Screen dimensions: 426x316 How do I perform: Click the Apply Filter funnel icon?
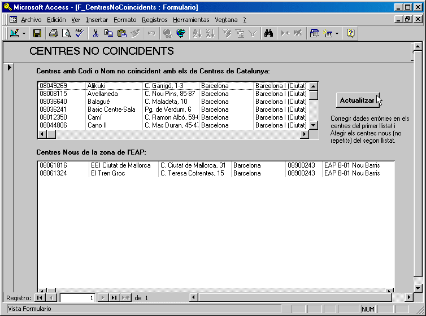tap(253, 33)
